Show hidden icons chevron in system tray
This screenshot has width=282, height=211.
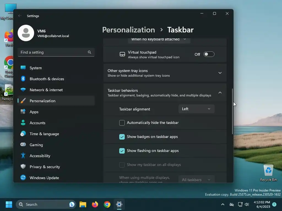pyautogui.click(x=223, y=204)
